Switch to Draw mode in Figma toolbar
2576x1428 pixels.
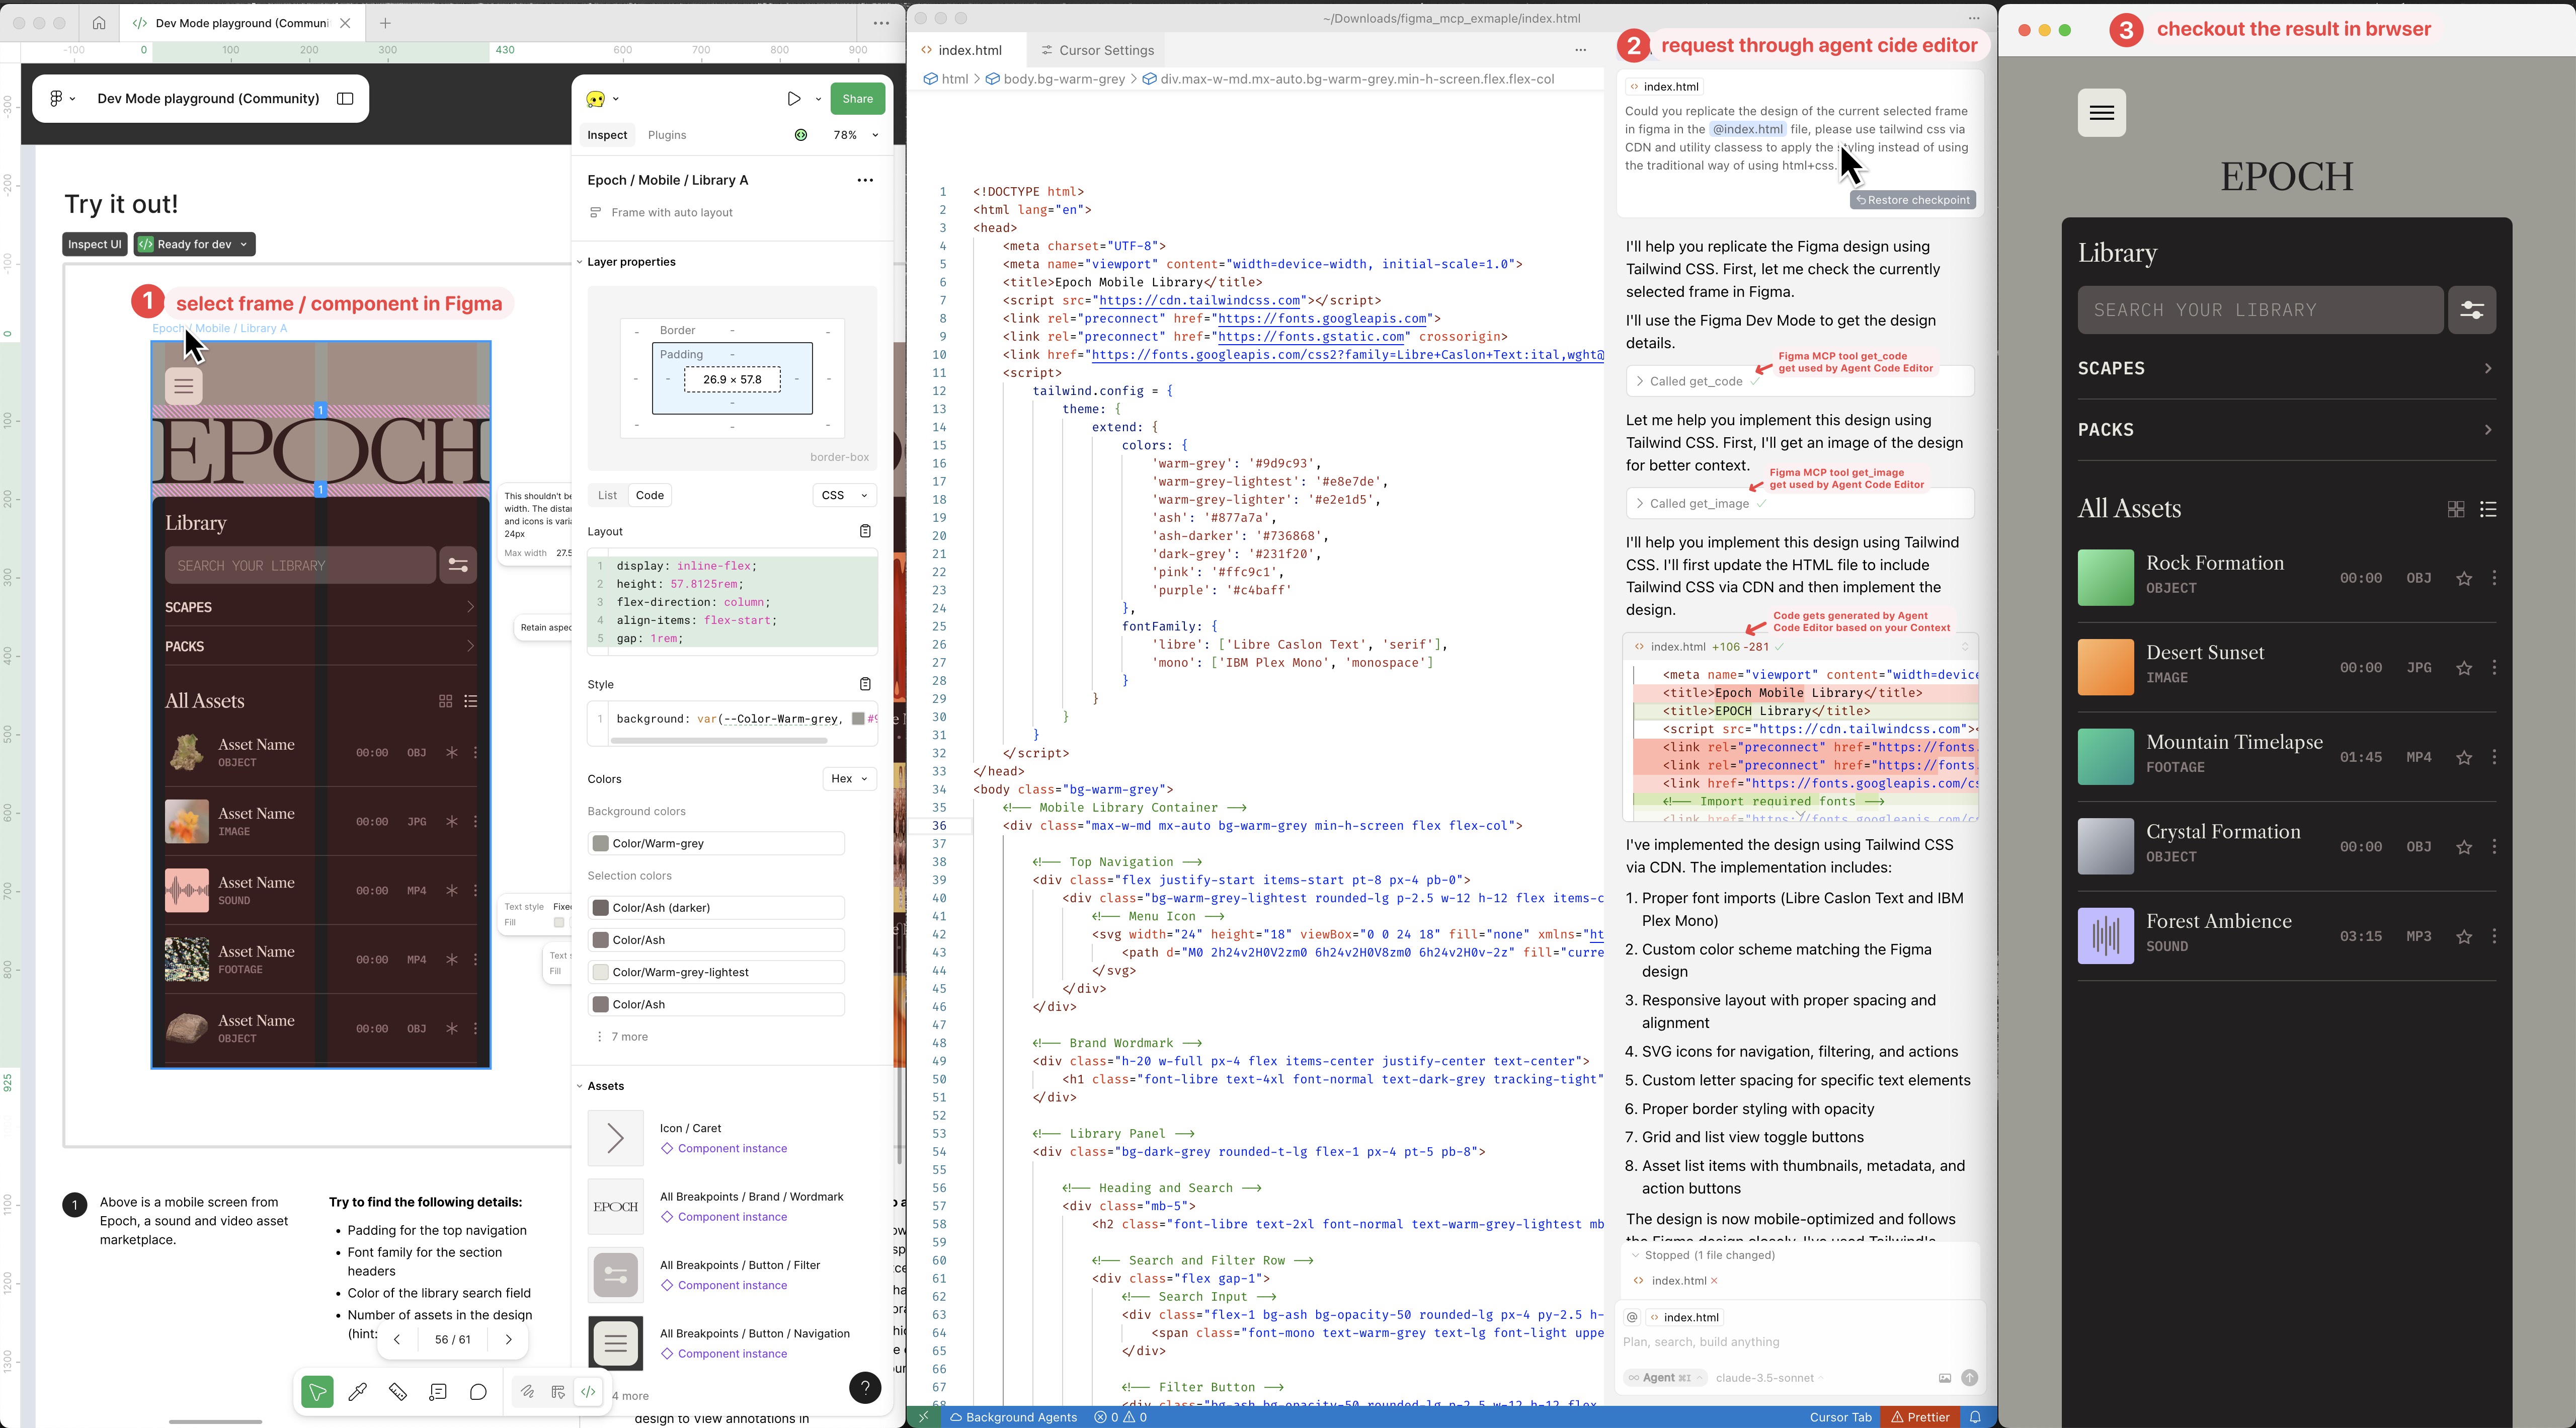coord(527,1391)
